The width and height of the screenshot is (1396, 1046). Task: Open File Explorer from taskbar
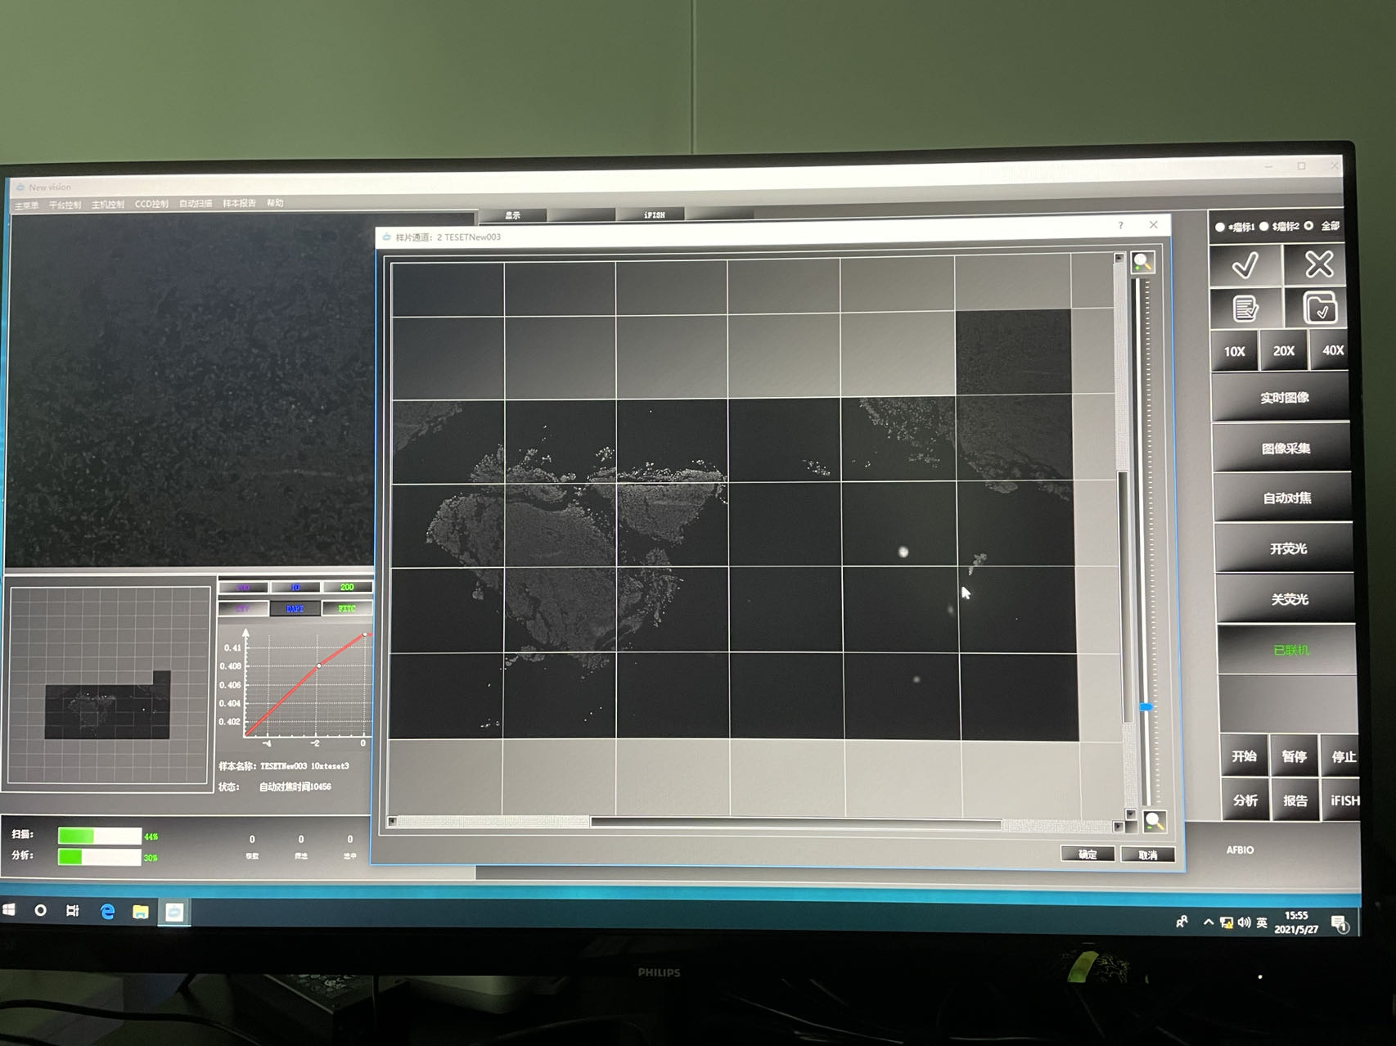click(x=141, y=912)
